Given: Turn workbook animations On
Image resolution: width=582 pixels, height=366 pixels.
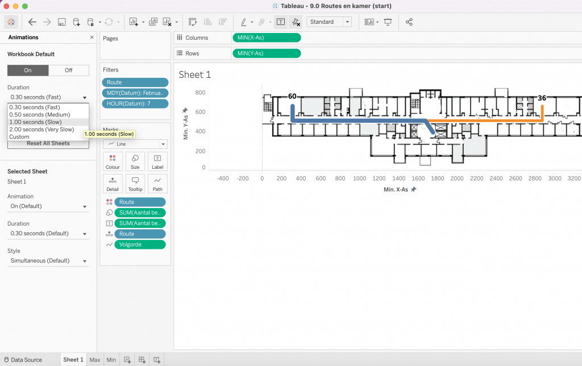Looking at the screenshot, I should pos(28,70).
